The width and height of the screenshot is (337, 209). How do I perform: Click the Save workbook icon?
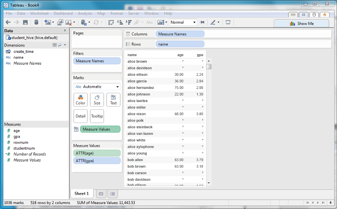[25, 23]
